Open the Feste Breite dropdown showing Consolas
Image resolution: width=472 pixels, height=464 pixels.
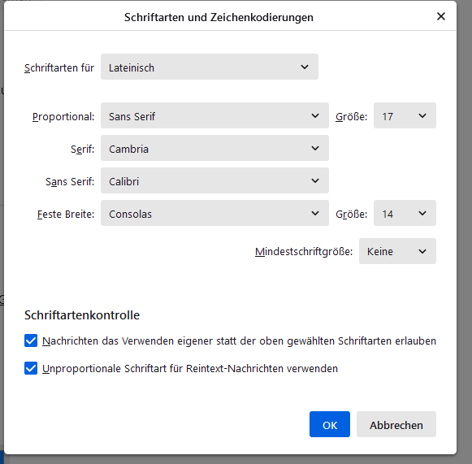[x=214, y=213]
